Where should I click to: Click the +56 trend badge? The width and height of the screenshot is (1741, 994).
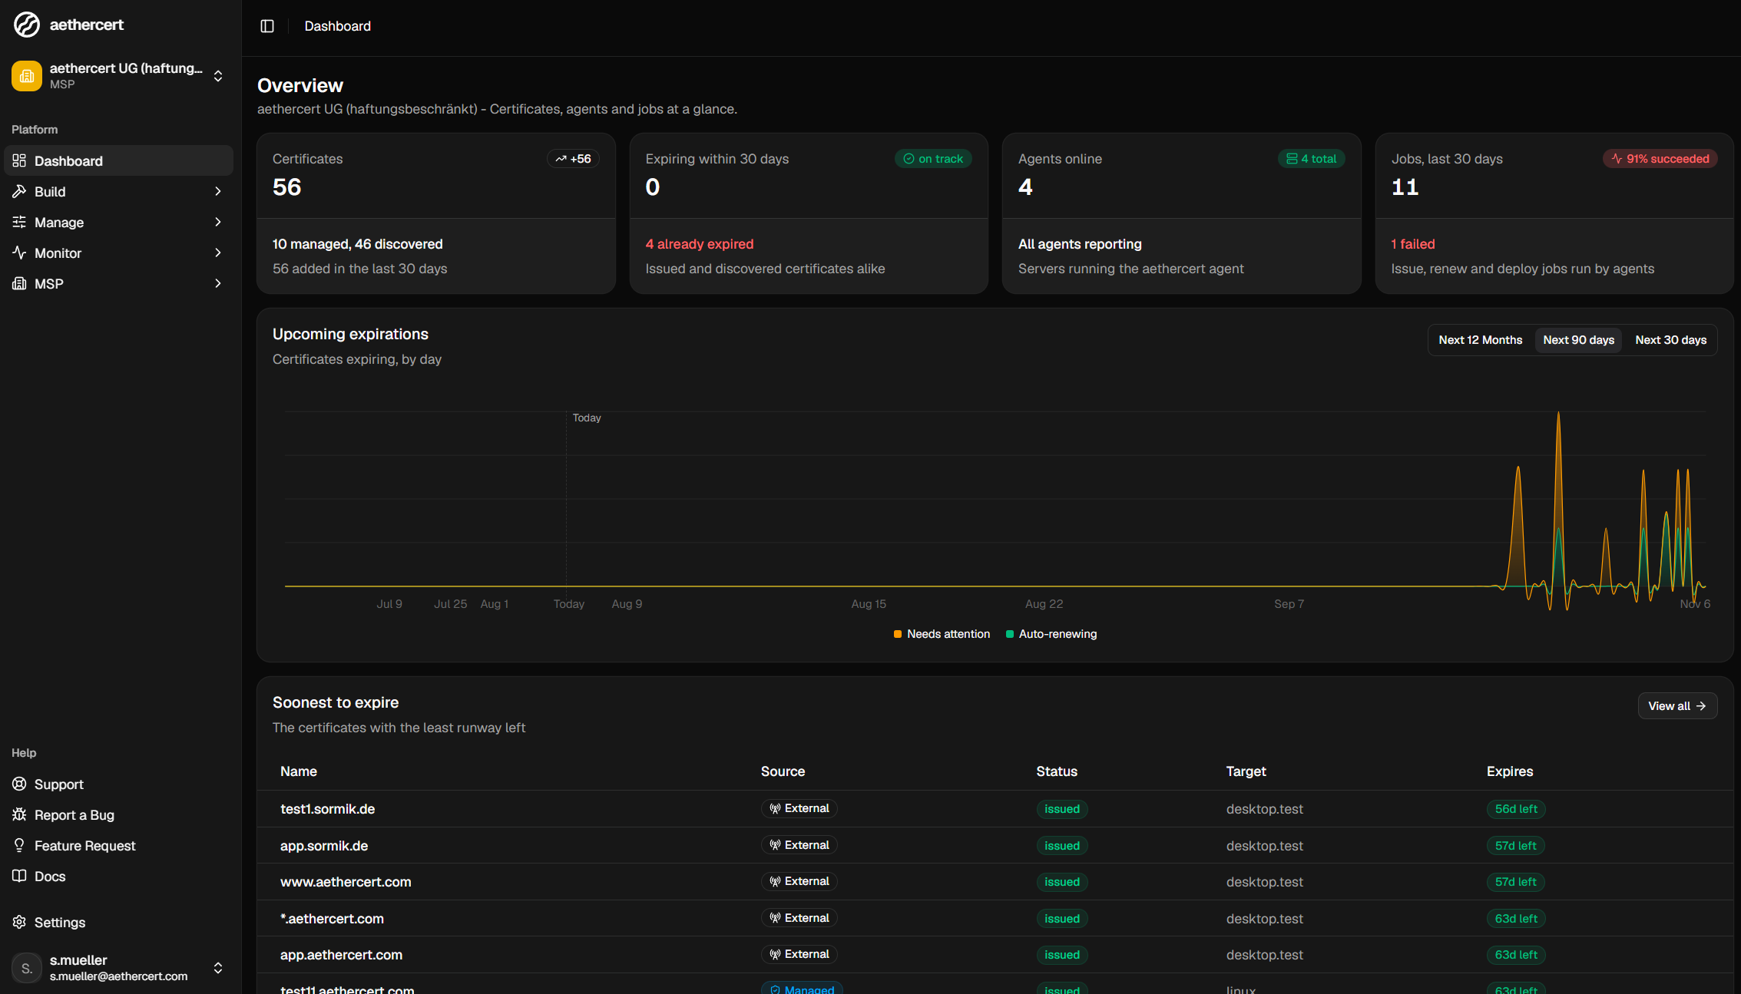573,159
